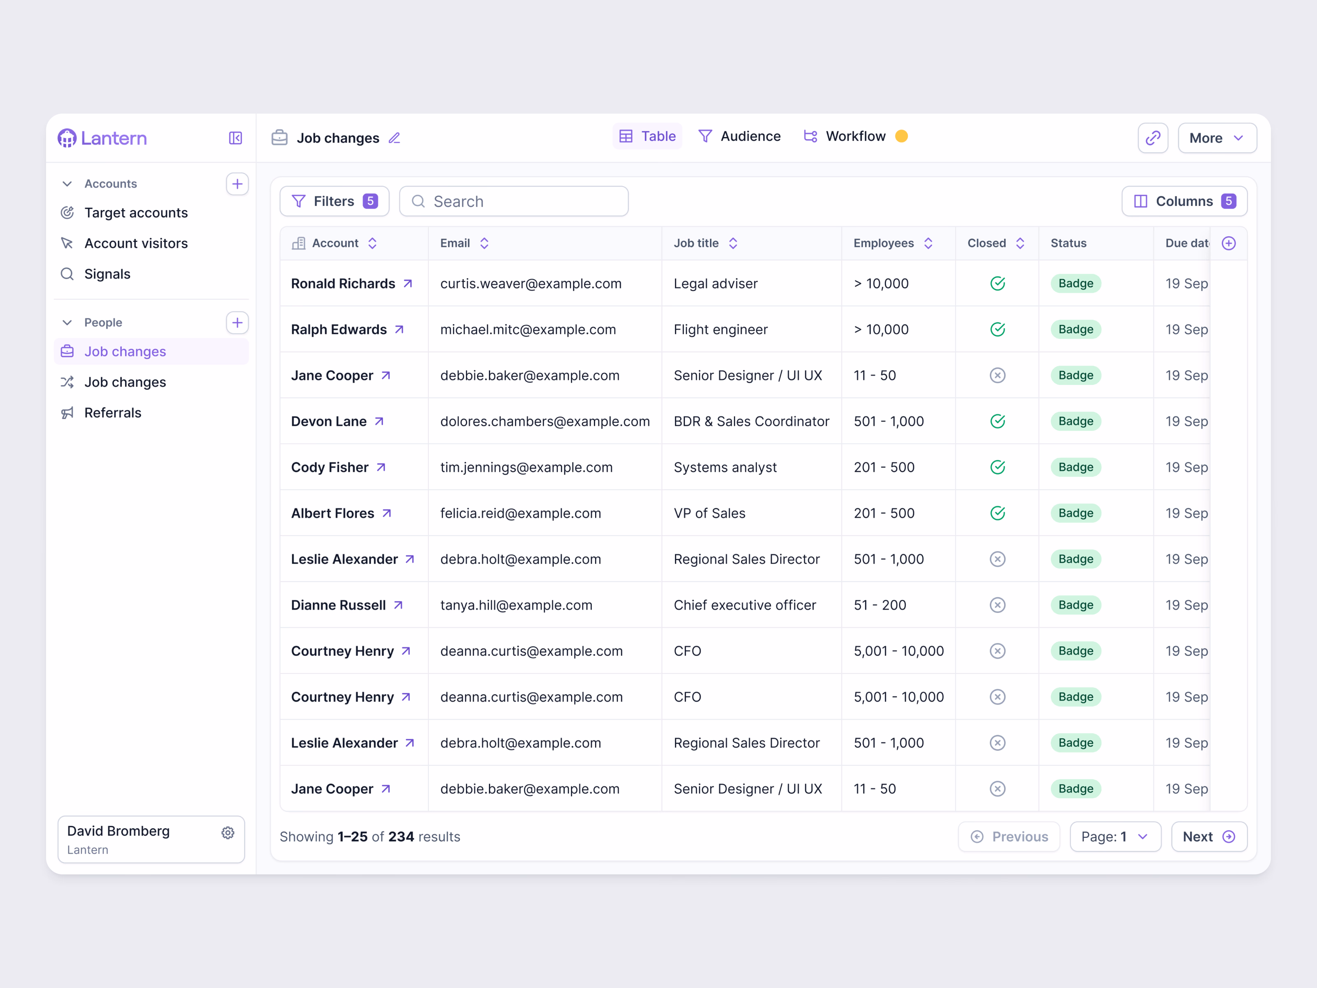Viewport: 1317px width, 988px height.
Task: Open Ronald Richards account arrow link
Action: (x=408, y=284)
